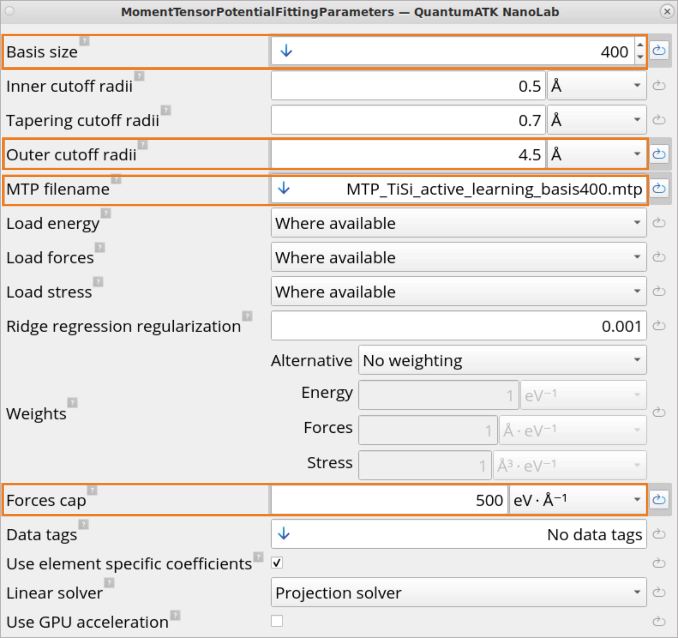Click Ridge regression regularization field
Viewport: 678px width, 638px height.
[x=459, y=326]
